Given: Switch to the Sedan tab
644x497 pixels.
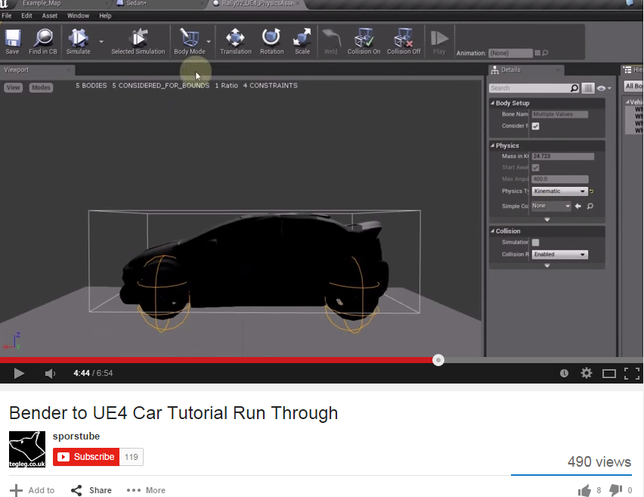Looking at the screenshot, I should [136, 3].
